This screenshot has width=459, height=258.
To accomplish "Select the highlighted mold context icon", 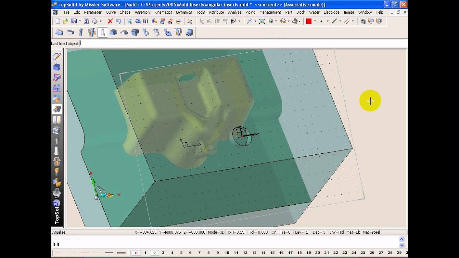I will [57, 109].
